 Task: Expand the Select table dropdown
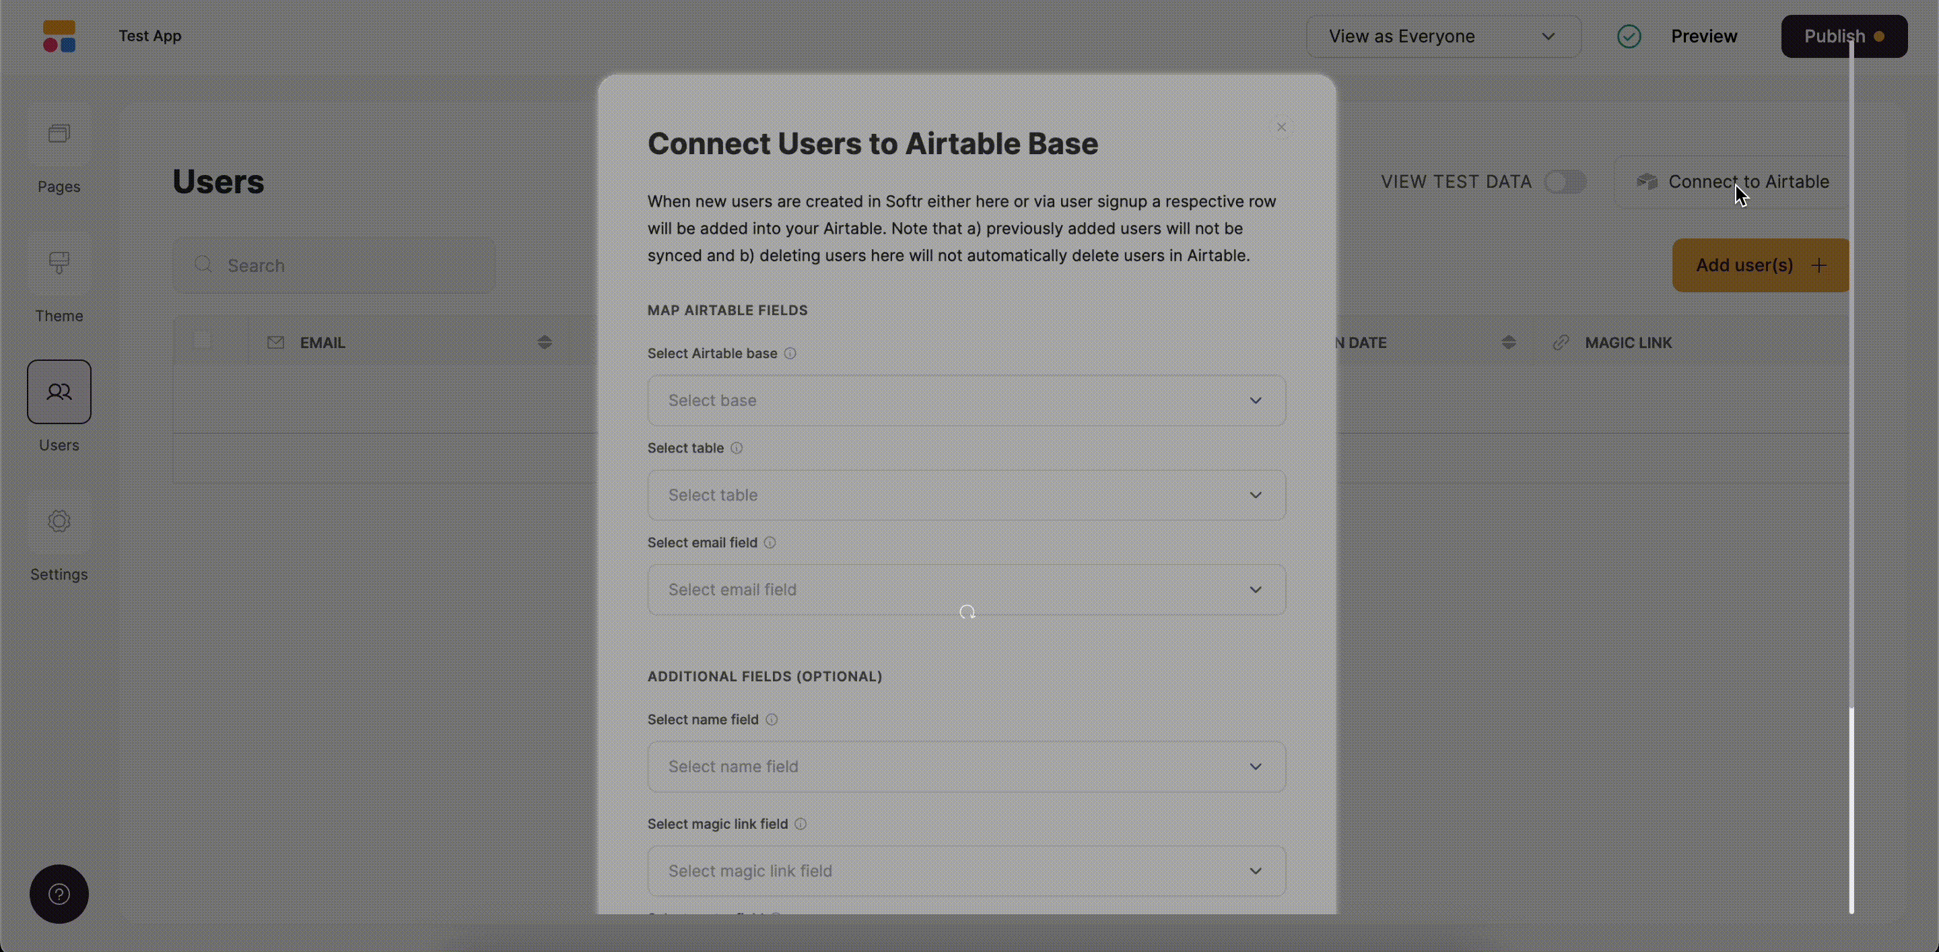965,496
